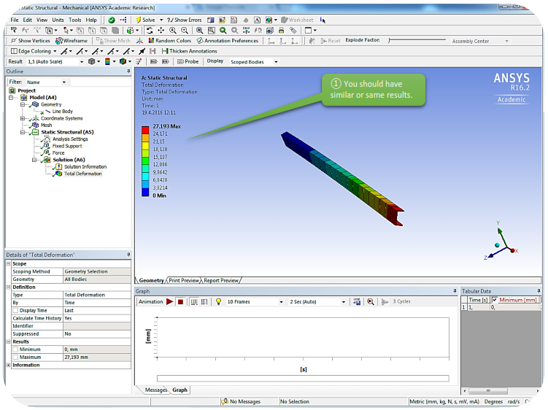The image size is (548, 410).
Task: Play the deformation animation
Action: point(170,301)
